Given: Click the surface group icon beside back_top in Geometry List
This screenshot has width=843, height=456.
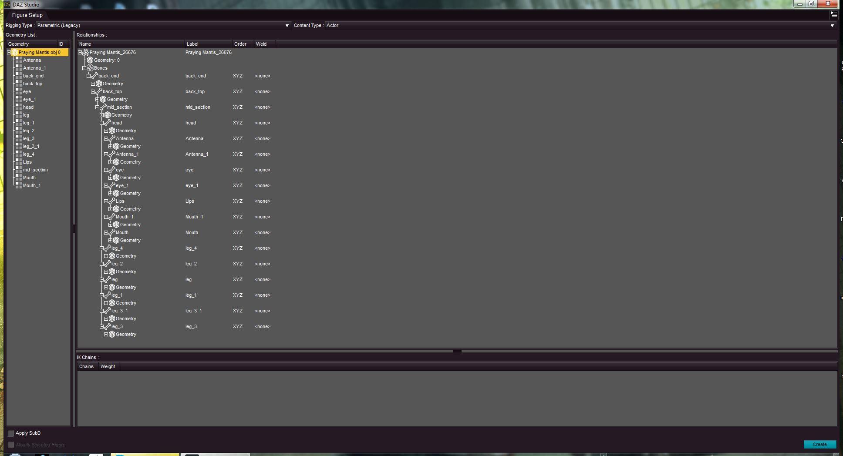Looking at the screenshot, I should click(x=19, y=84).
